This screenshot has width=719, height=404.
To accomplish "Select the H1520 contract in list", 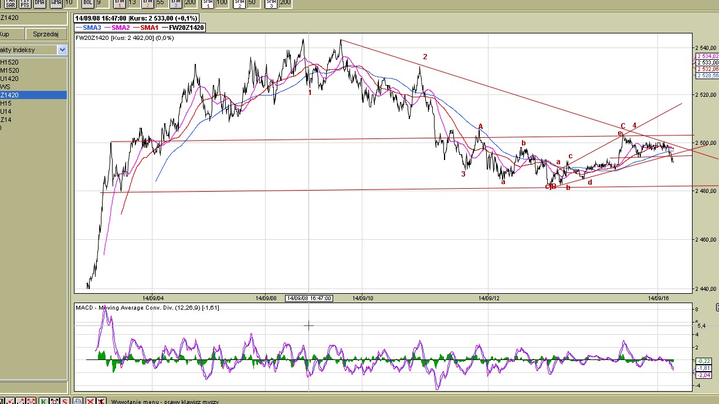I will click(9, 62).
